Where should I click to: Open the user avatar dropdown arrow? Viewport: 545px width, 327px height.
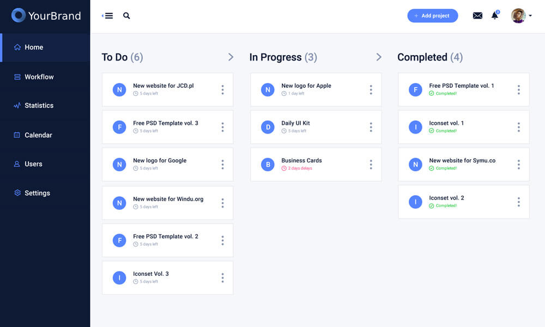530,16
